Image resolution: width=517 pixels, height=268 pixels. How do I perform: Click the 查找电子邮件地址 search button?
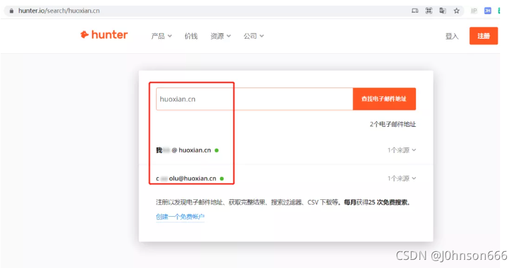[x=384, y=99]
